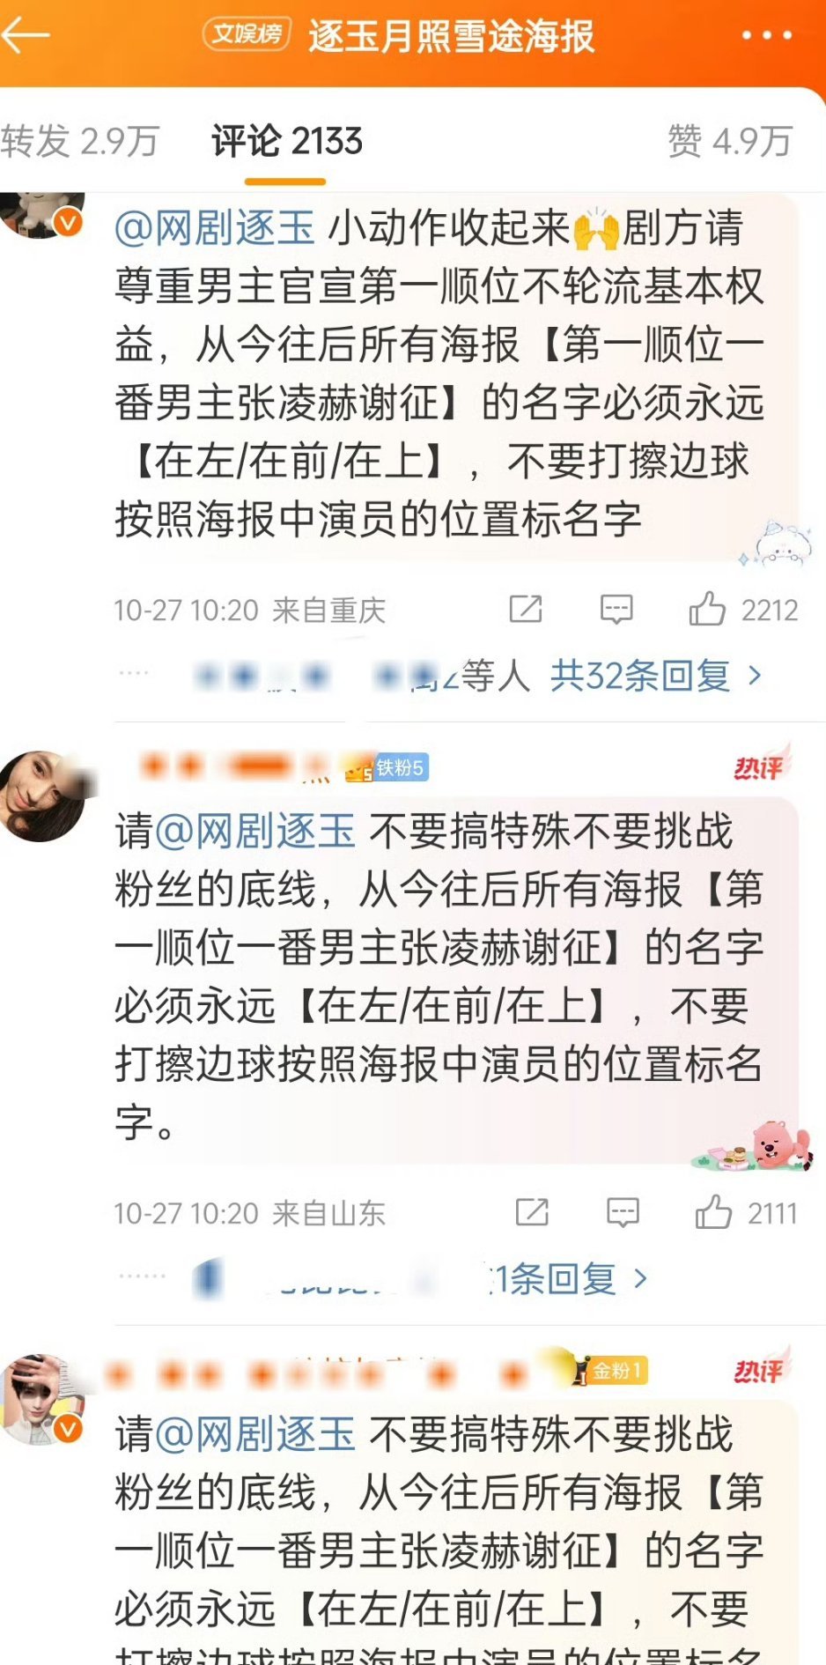826x1665 pixels.
Task: Open the 赞 4.9万 tab
Action: (x=730, y=141)
